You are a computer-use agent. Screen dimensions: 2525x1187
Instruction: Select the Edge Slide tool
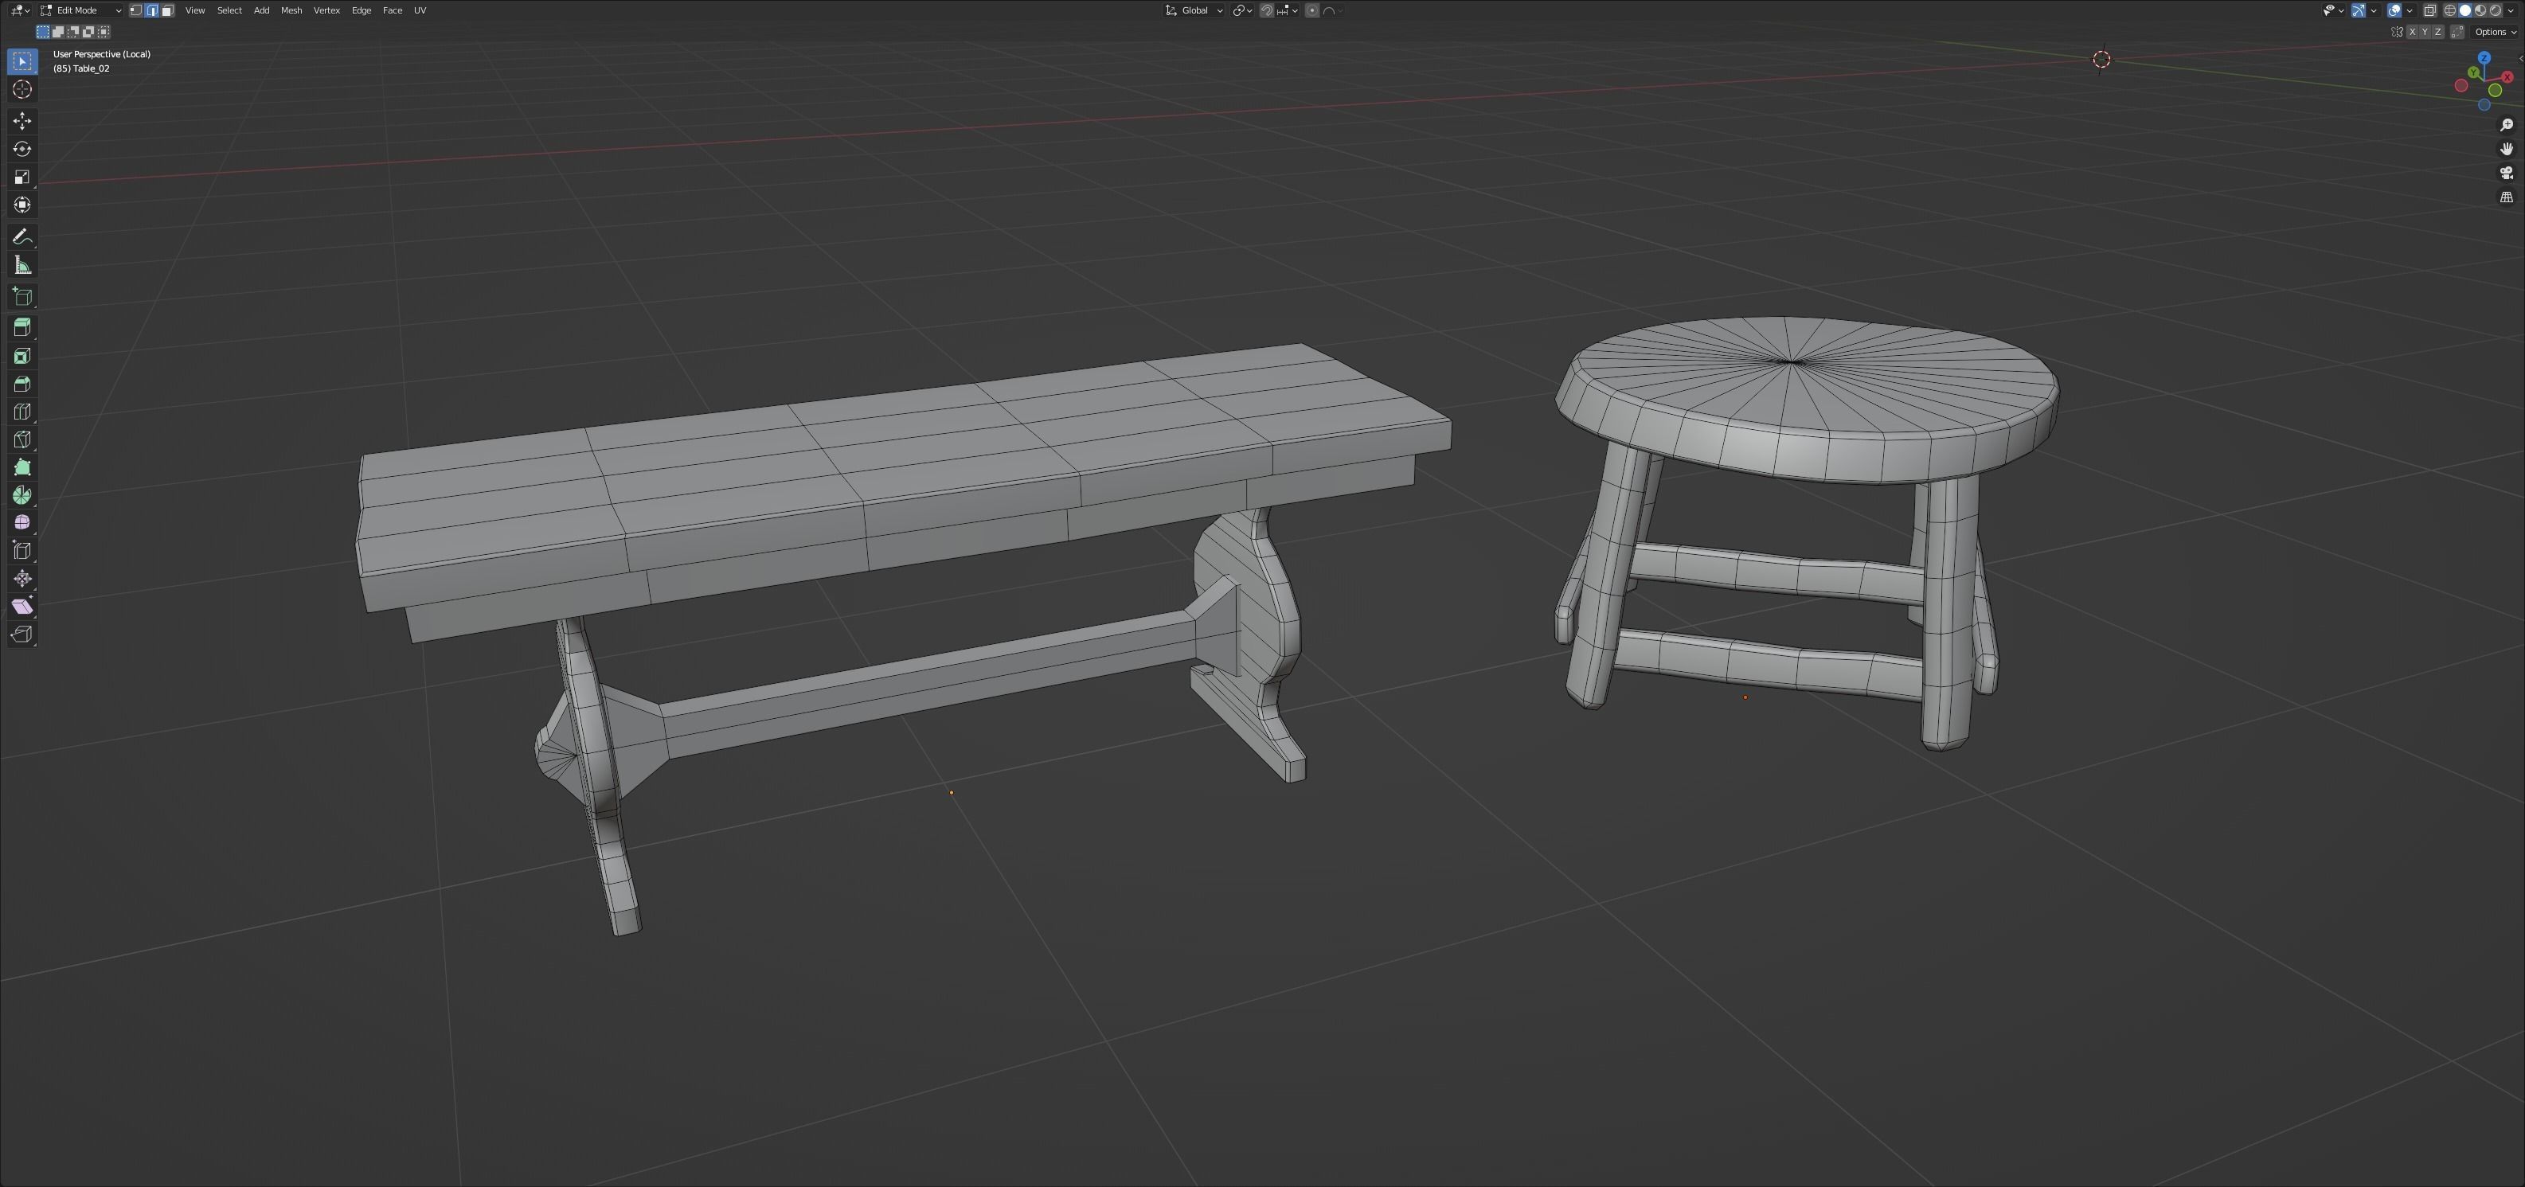(22, 551)
